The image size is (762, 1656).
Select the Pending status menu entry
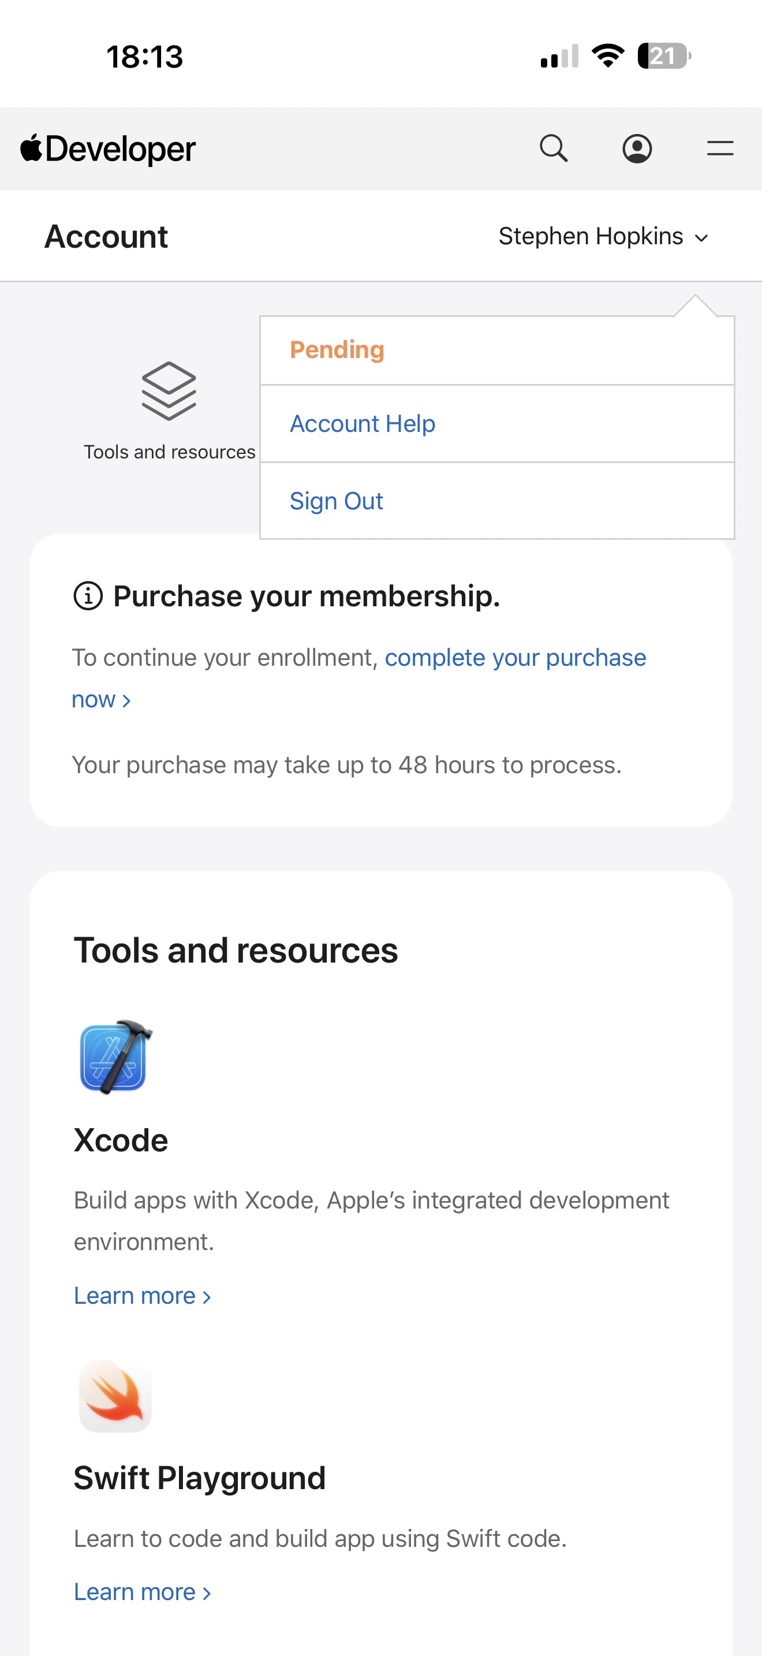coord(337,350)
